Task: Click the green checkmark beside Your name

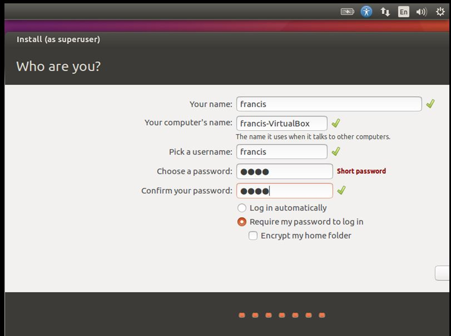Action: [x=430, y=103]
